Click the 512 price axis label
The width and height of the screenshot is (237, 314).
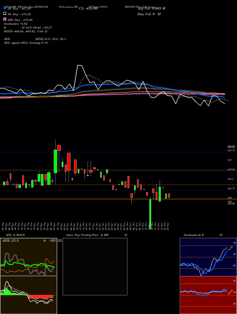tap(229, 160)
